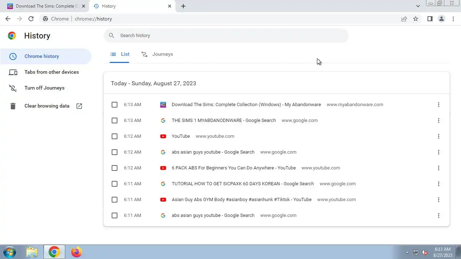The width and height of the screenshot is (461, 259).
Task: Switch to the Journeys tab
Action: click(157, 54)
